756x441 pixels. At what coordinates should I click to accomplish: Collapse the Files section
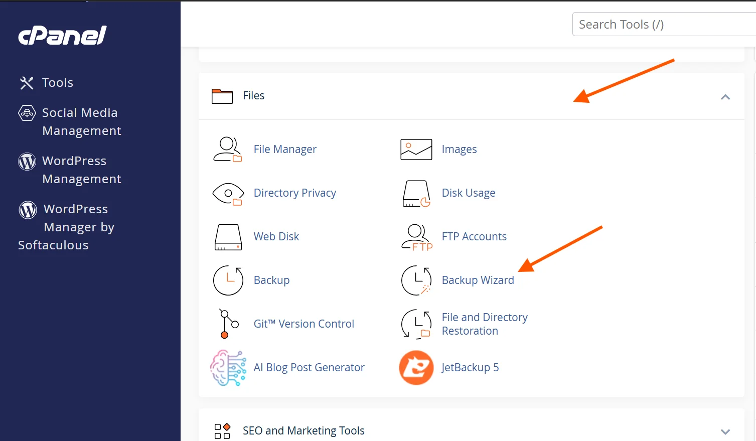[x=725, y=96]
